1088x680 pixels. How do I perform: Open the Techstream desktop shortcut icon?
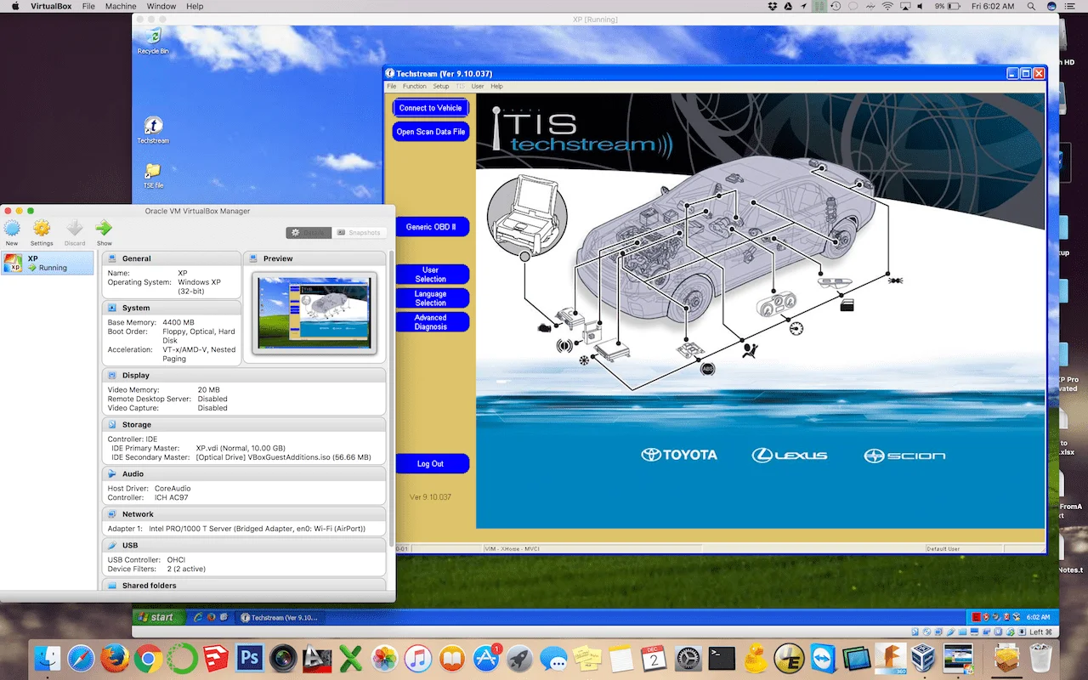(x=153, y=127)
